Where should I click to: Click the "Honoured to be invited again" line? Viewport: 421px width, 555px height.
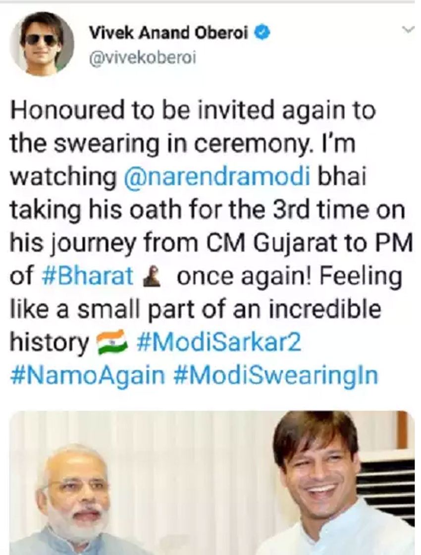tap(191, 111)
